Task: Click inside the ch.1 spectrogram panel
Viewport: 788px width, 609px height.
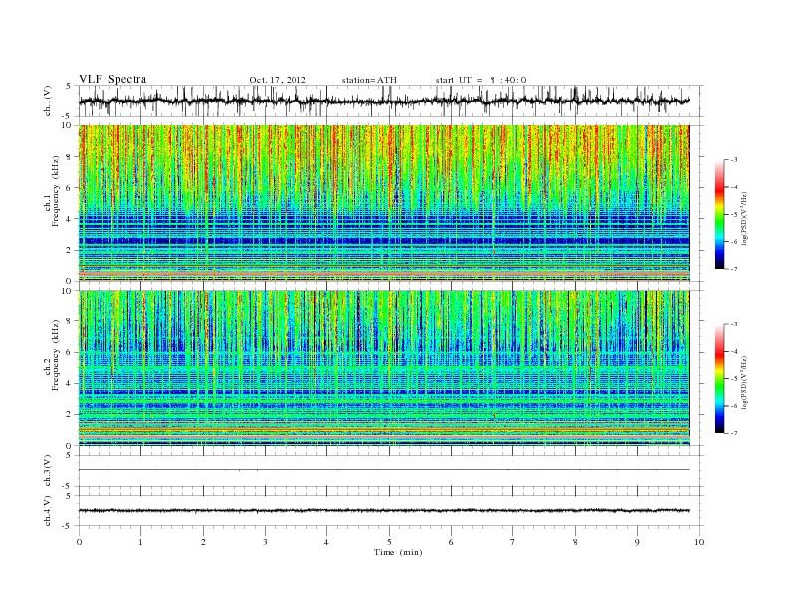Action: [383, 203]
